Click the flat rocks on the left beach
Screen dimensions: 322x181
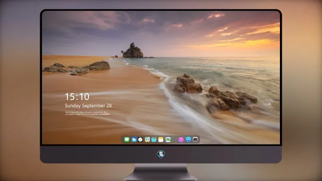(77, 68)
